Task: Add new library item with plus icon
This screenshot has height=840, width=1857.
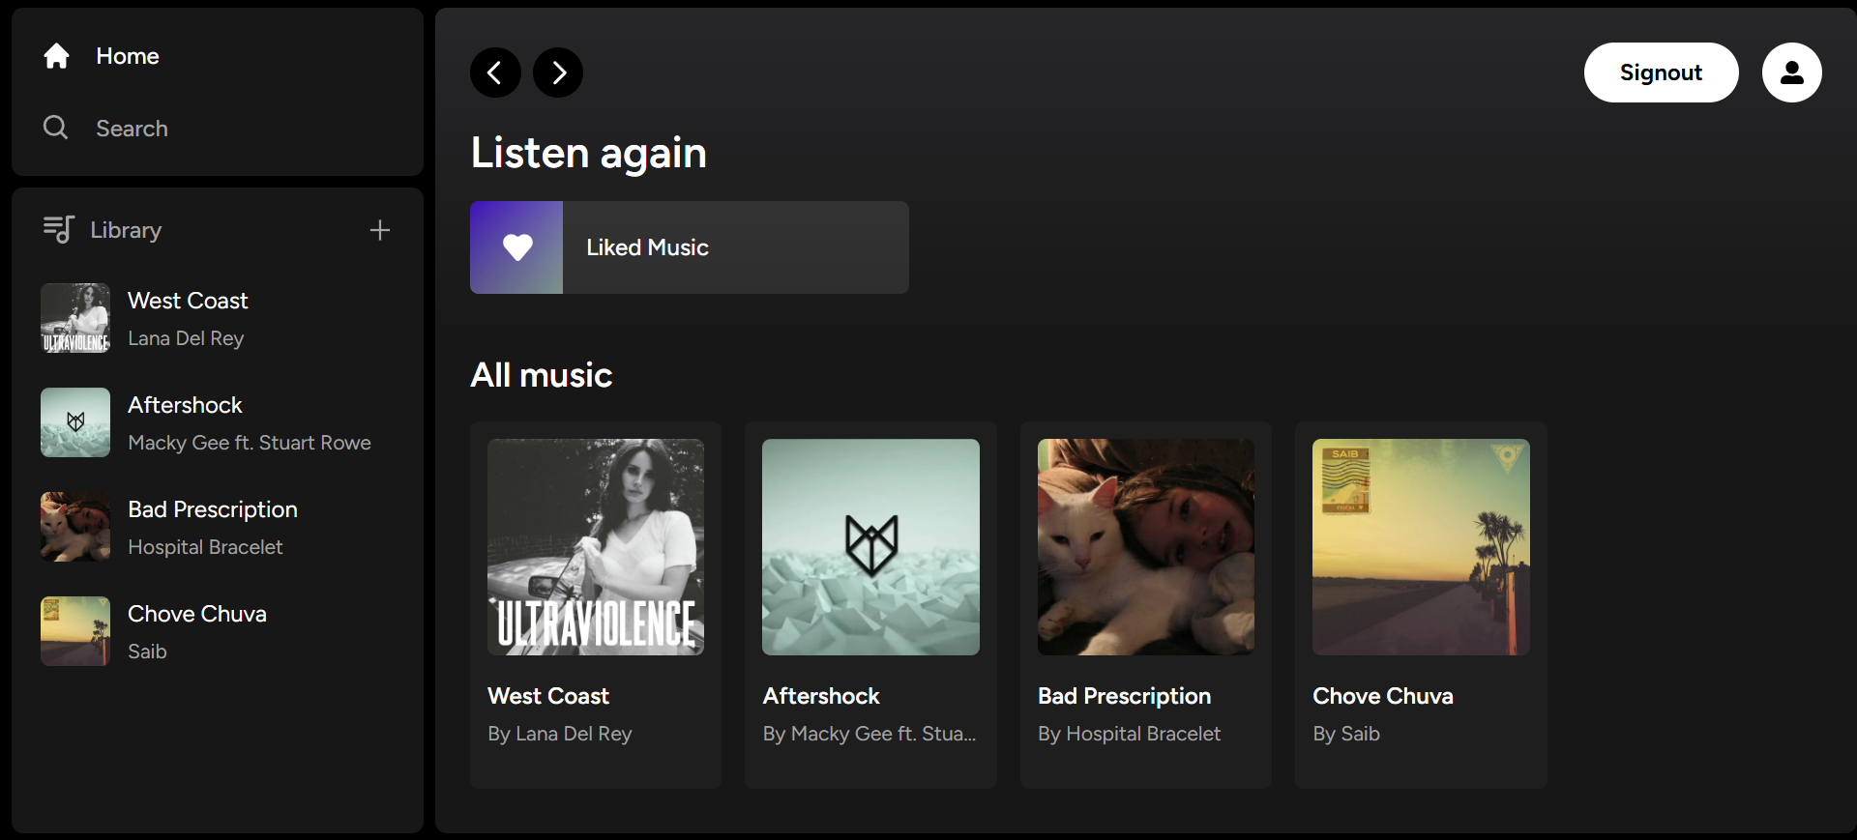Action: pyautogui.click(x=379, y=230)
